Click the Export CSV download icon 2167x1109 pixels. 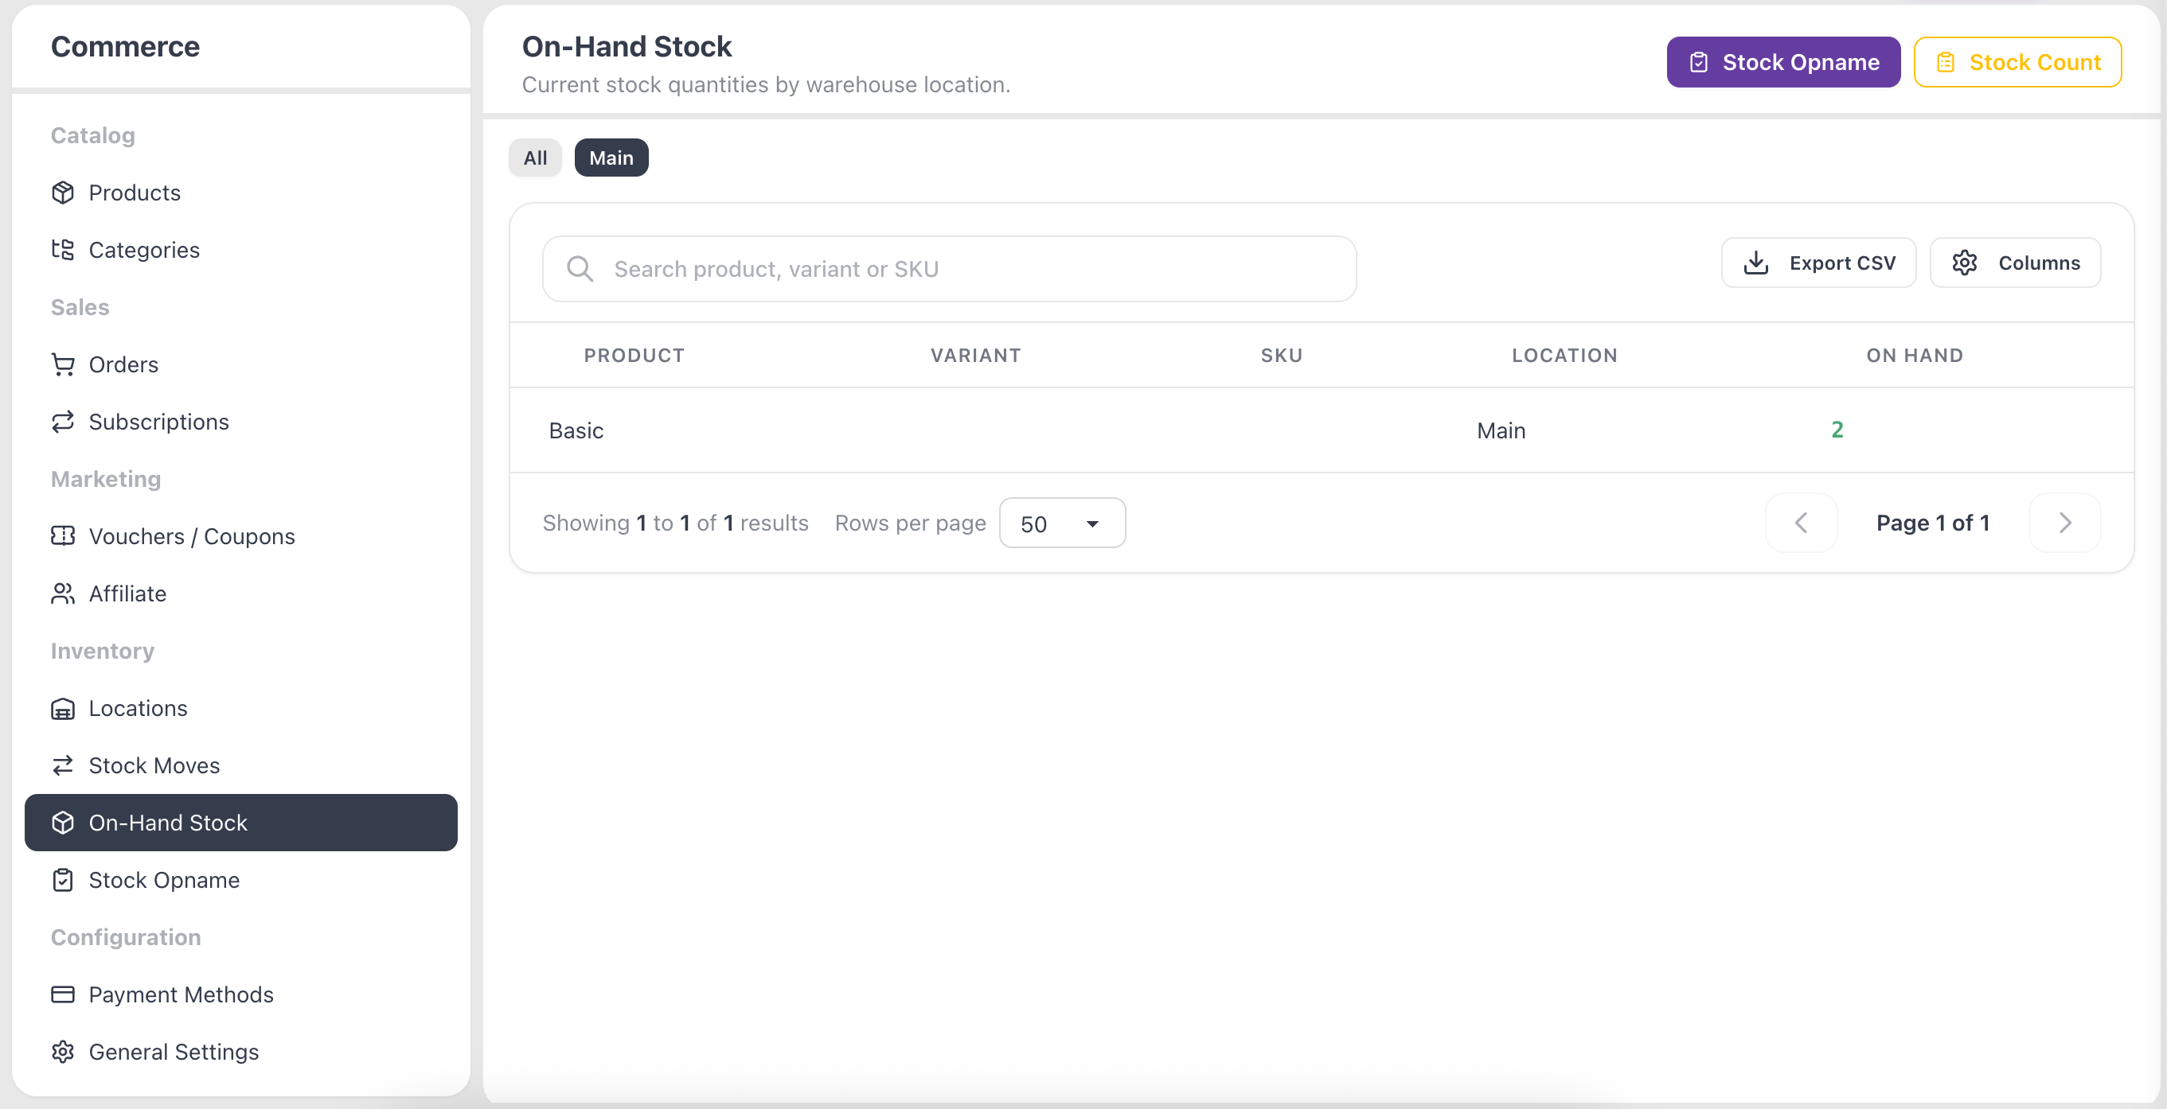[x=1755, y=263]
